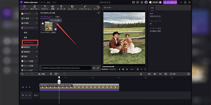
Task: Switch to the 下書き (Drafts) tab
Action: point(57,17)
